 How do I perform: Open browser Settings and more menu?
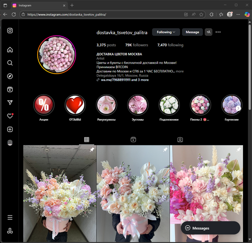(238, 15)
